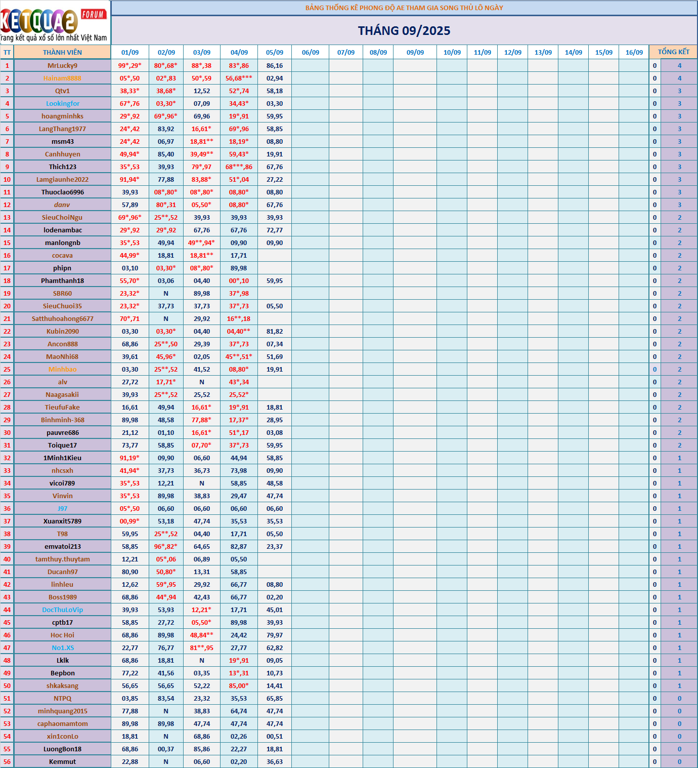
Task: Click the 02/09 N cell in SBR60 row
Action: (166, 293)
